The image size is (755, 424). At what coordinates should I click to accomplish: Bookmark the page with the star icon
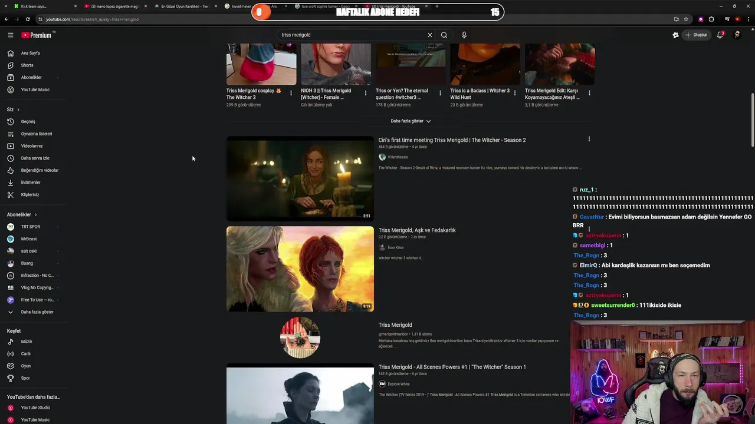(686, 19)
